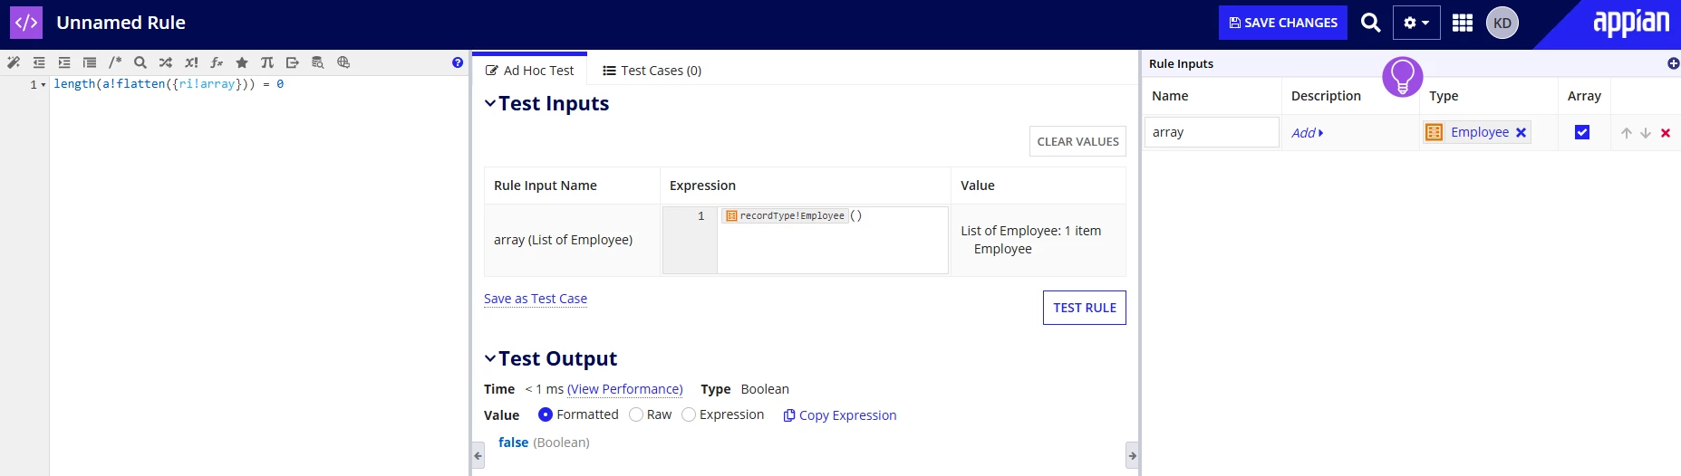This screenshot has height=476, width=1681.
Task: Click the export arrow icon in editor toolbar
Action: pos(293,62)
